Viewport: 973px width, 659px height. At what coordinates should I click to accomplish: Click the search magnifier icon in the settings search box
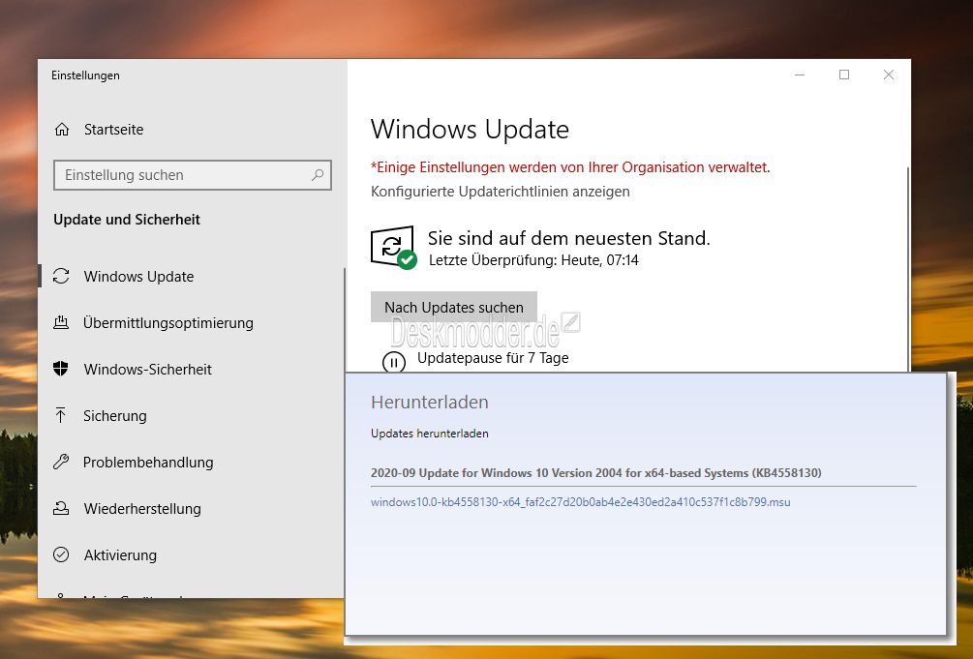[x=318, y=175]
